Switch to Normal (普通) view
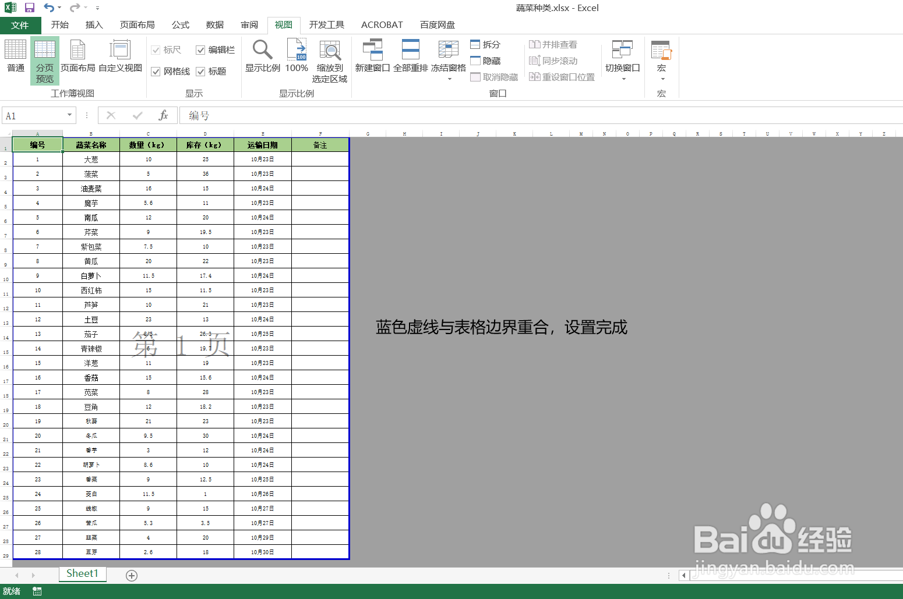 pos(16,56)
